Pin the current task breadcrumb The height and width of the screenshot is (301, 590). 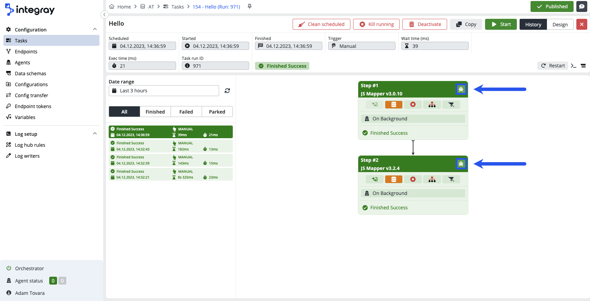click(250, 6)
